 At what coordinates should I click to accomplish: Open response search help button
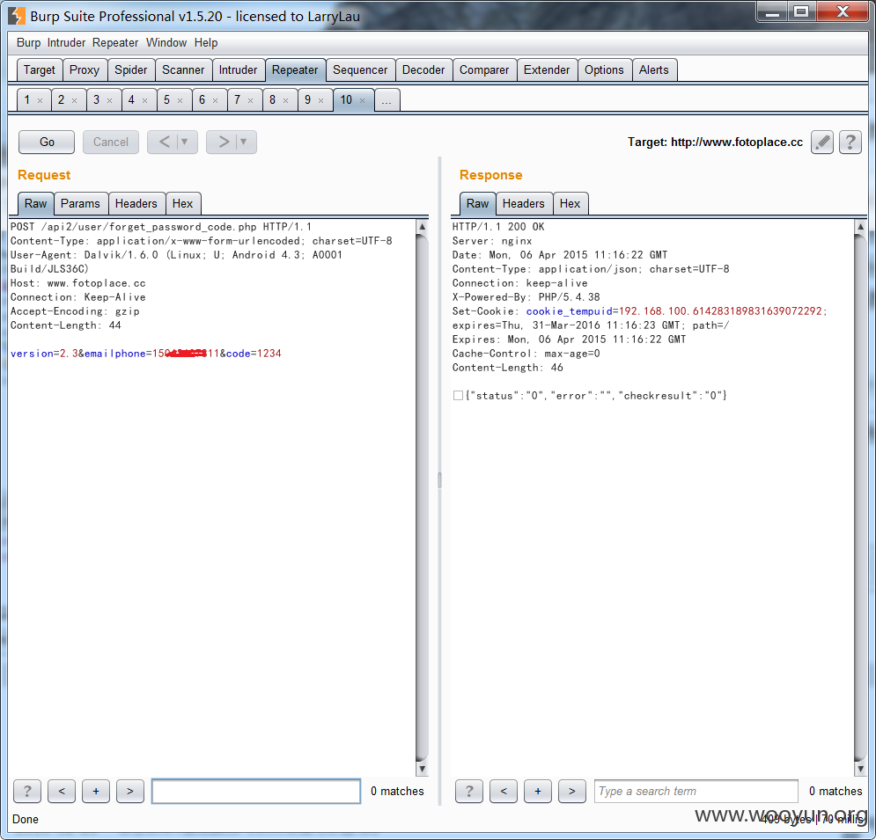click(x=469, y=791)
